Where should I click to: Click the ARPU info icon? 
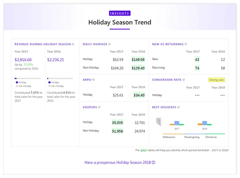pyautogui.click(x=93, y=80)
